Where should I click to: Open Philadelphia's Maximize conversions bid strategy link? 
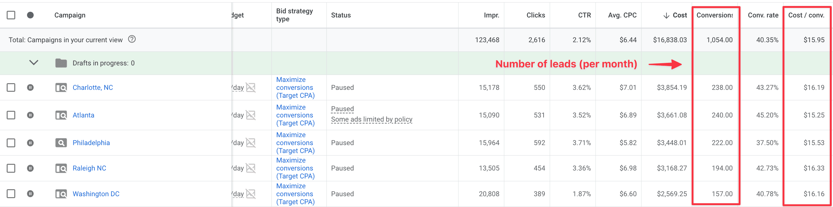click(295, 143)
